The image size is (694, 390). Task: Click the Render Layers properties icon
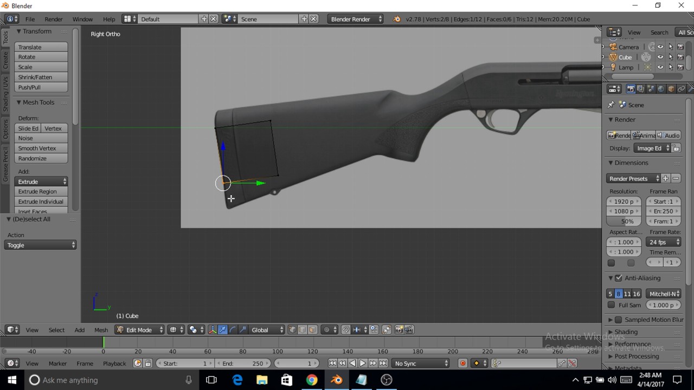pyautogui.click(x=640, y=89)
